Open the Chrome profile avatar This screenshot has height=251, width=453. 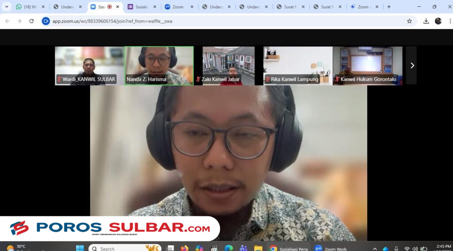438,21
